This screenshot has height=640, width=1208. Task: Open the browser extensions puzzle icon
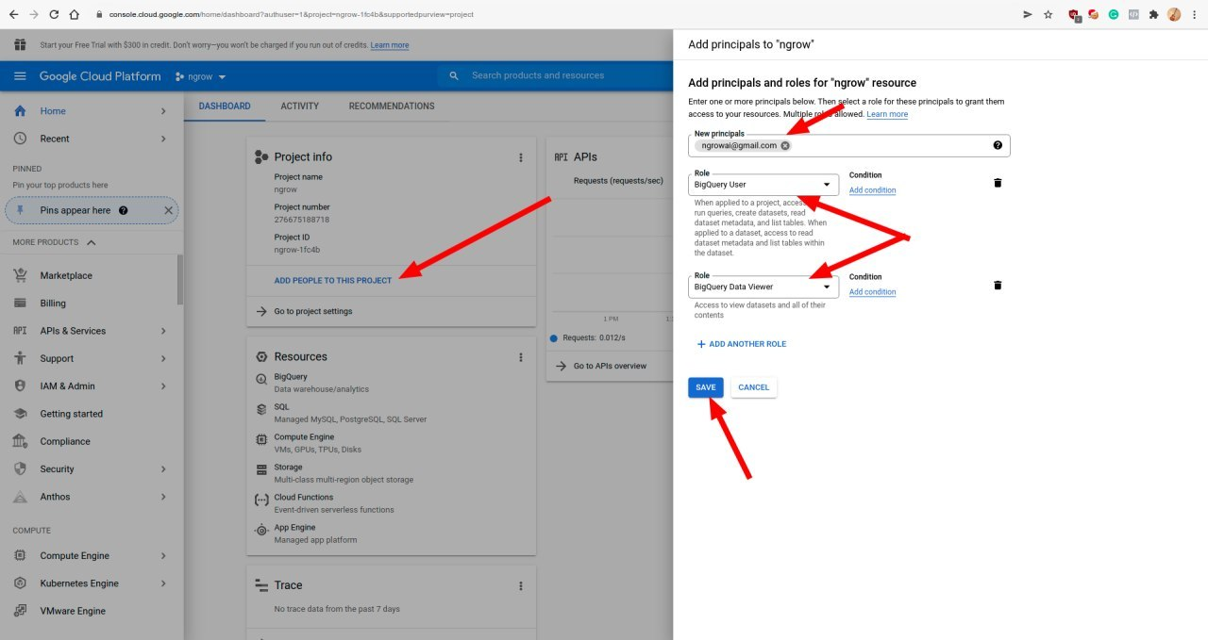point(1153,14)
